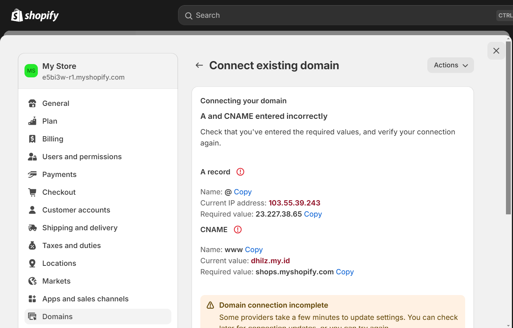Viewport: 513px width, 328px height.
Task: Click the Domain connection incomplete heading
Action: (274, 305)
